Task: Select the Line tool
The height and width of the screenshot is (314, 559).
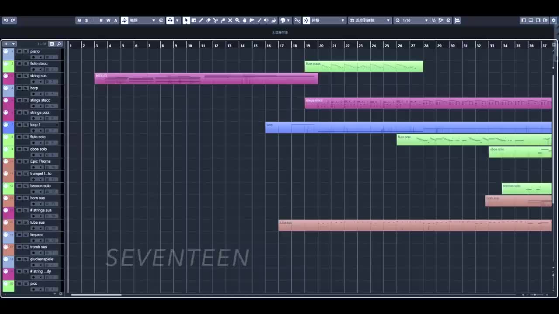Action: (x=259, y=20)
